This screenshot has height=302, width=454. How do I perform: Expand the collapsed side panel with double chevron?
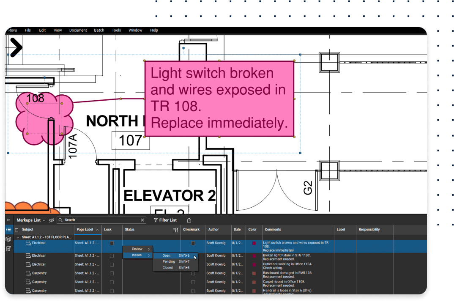tap(8, 220)
